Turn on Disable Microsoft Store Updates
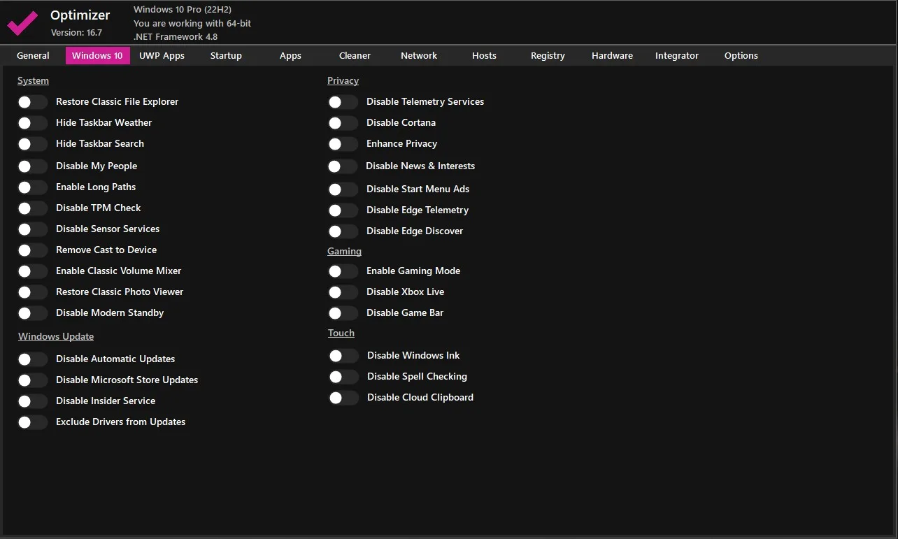Screen dimensions: 898x539 pyautogui.click(x=32, y=380)
